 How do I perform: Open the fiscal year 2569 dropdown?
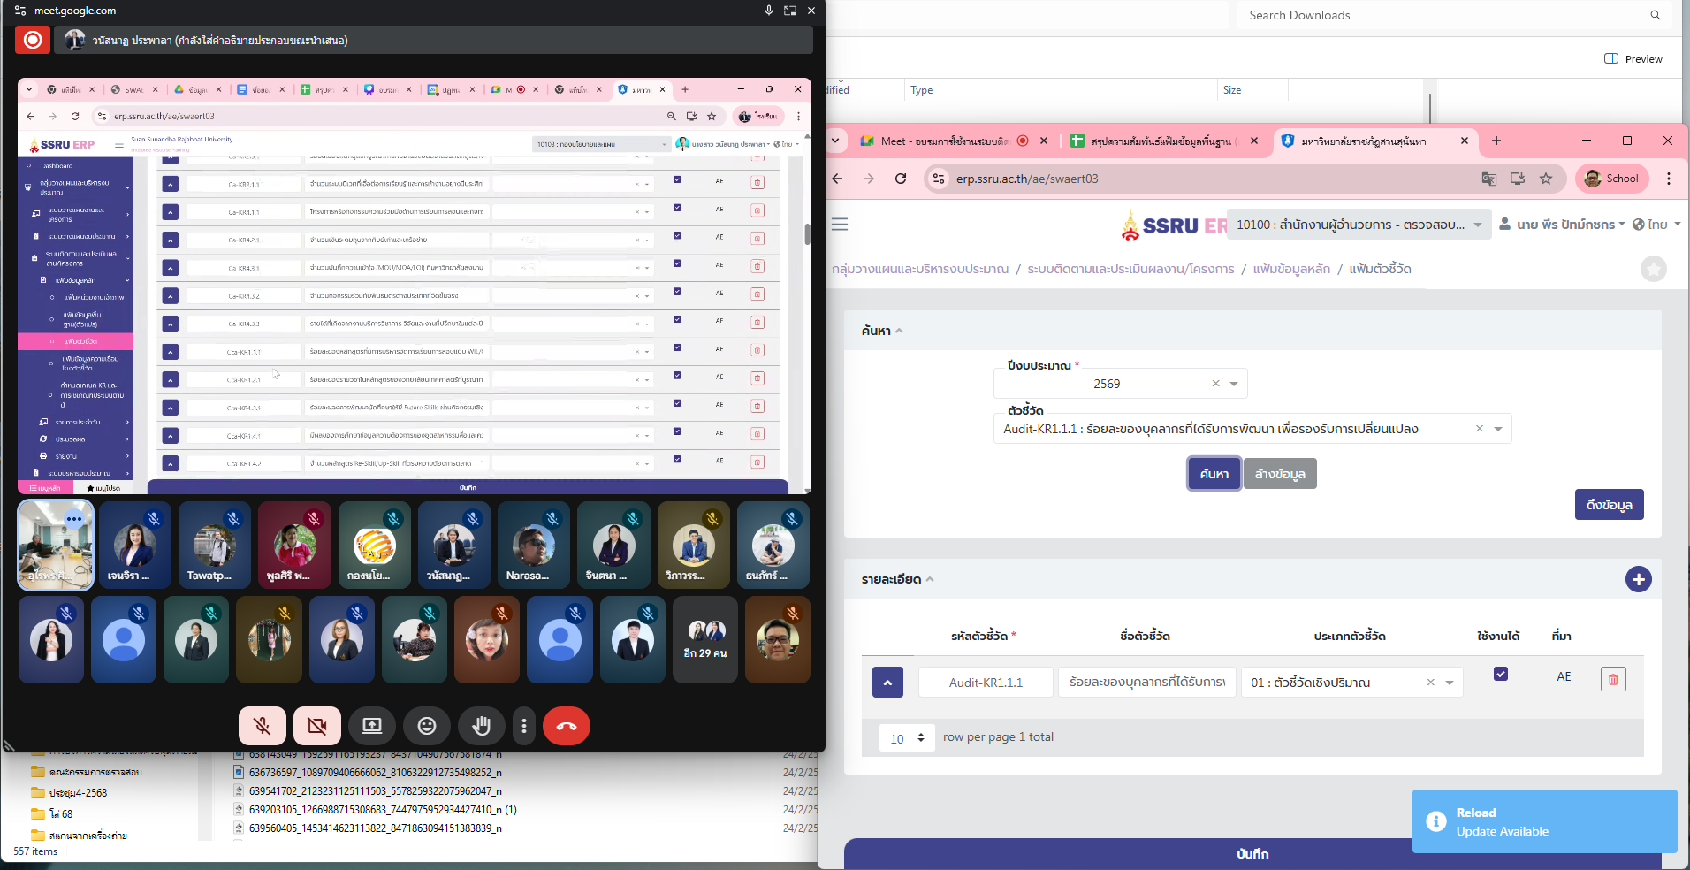(1233, 384)
